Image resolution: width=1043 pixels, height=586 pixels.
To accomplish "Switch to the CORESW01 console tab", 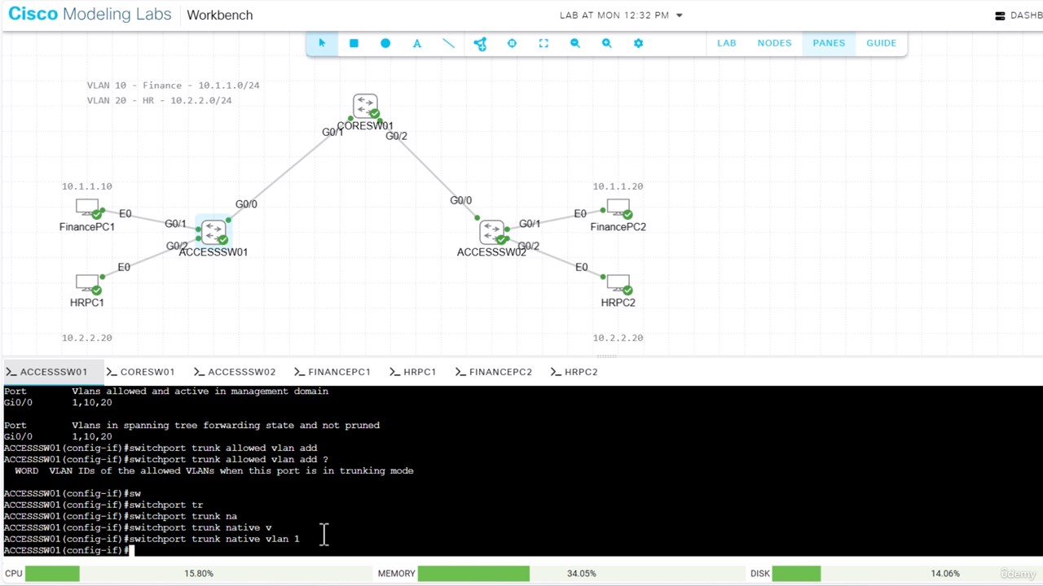I will 140,372.
